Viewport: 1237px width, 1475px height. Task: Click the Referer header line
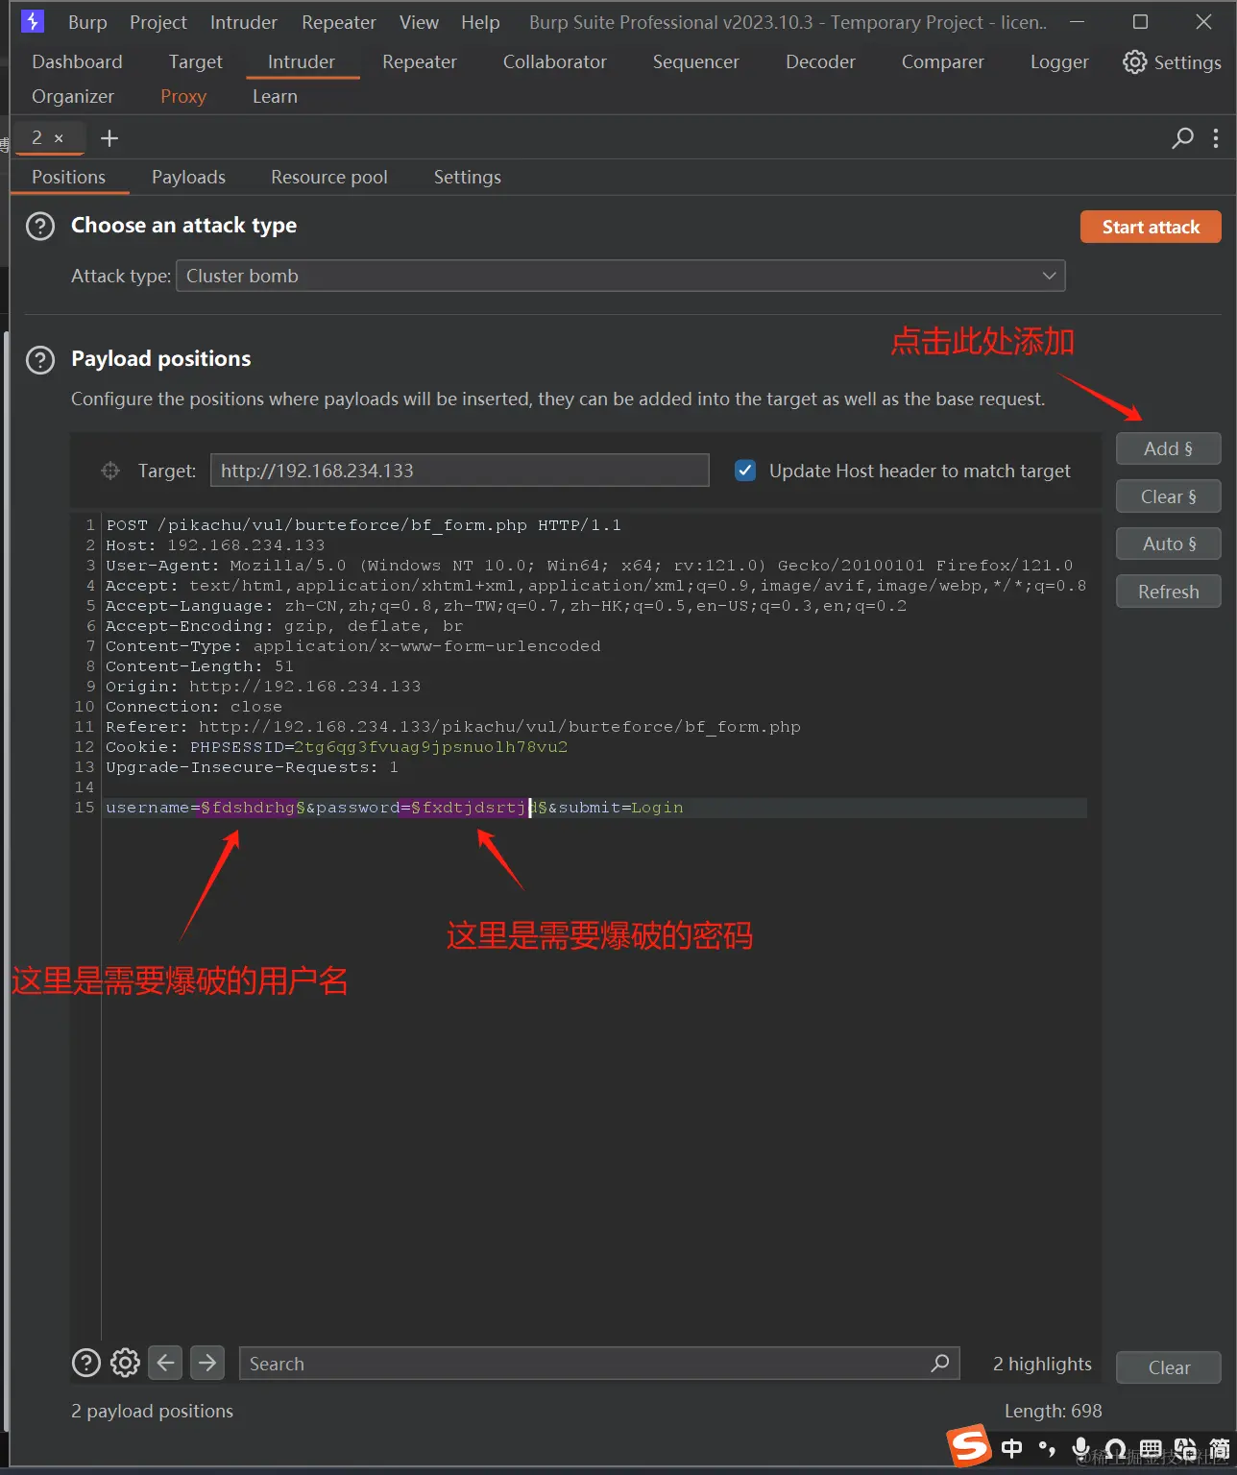[453, 727]
